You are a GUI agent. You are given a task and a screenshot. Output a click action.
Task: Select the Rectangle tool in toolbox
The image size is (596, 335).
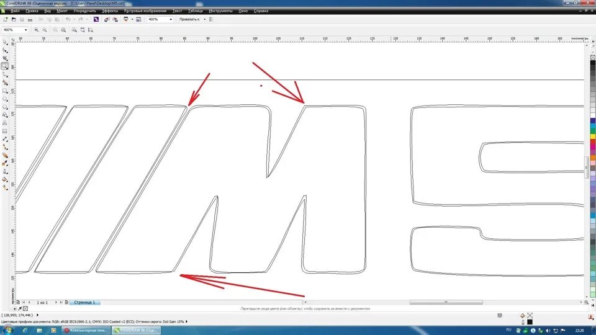point(5,91)
